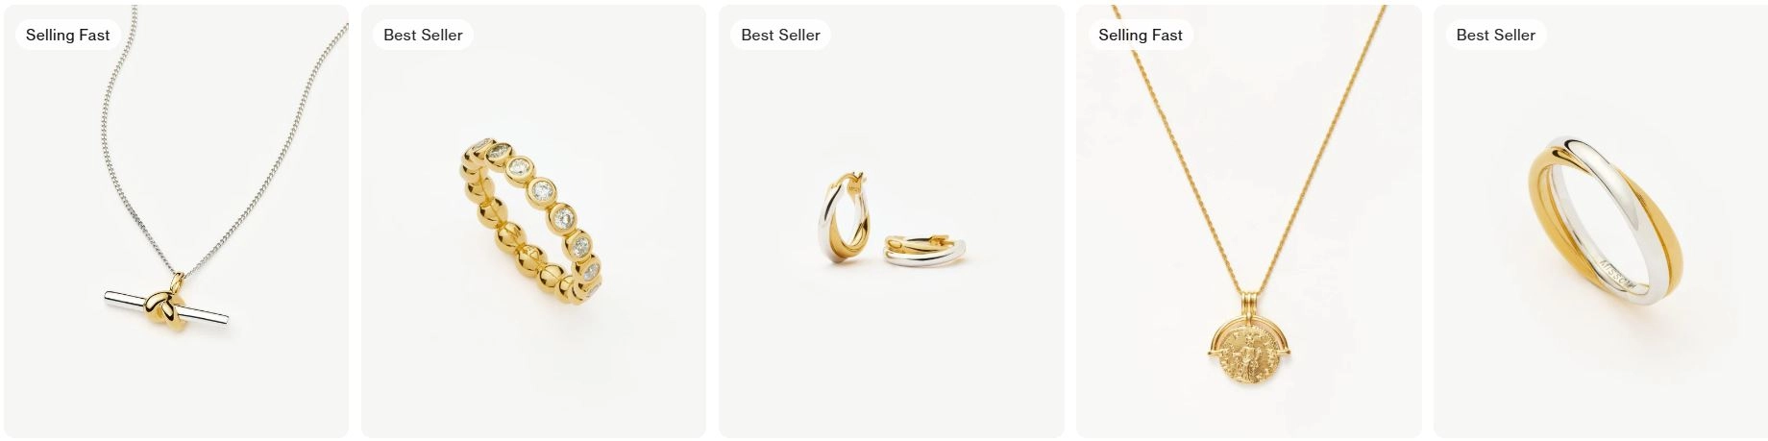This screenshot has height=441, width=1768.
Task: Click Best Seller badge on hoop earrings card
Action: pyautogui.click(x=780, y=35)
